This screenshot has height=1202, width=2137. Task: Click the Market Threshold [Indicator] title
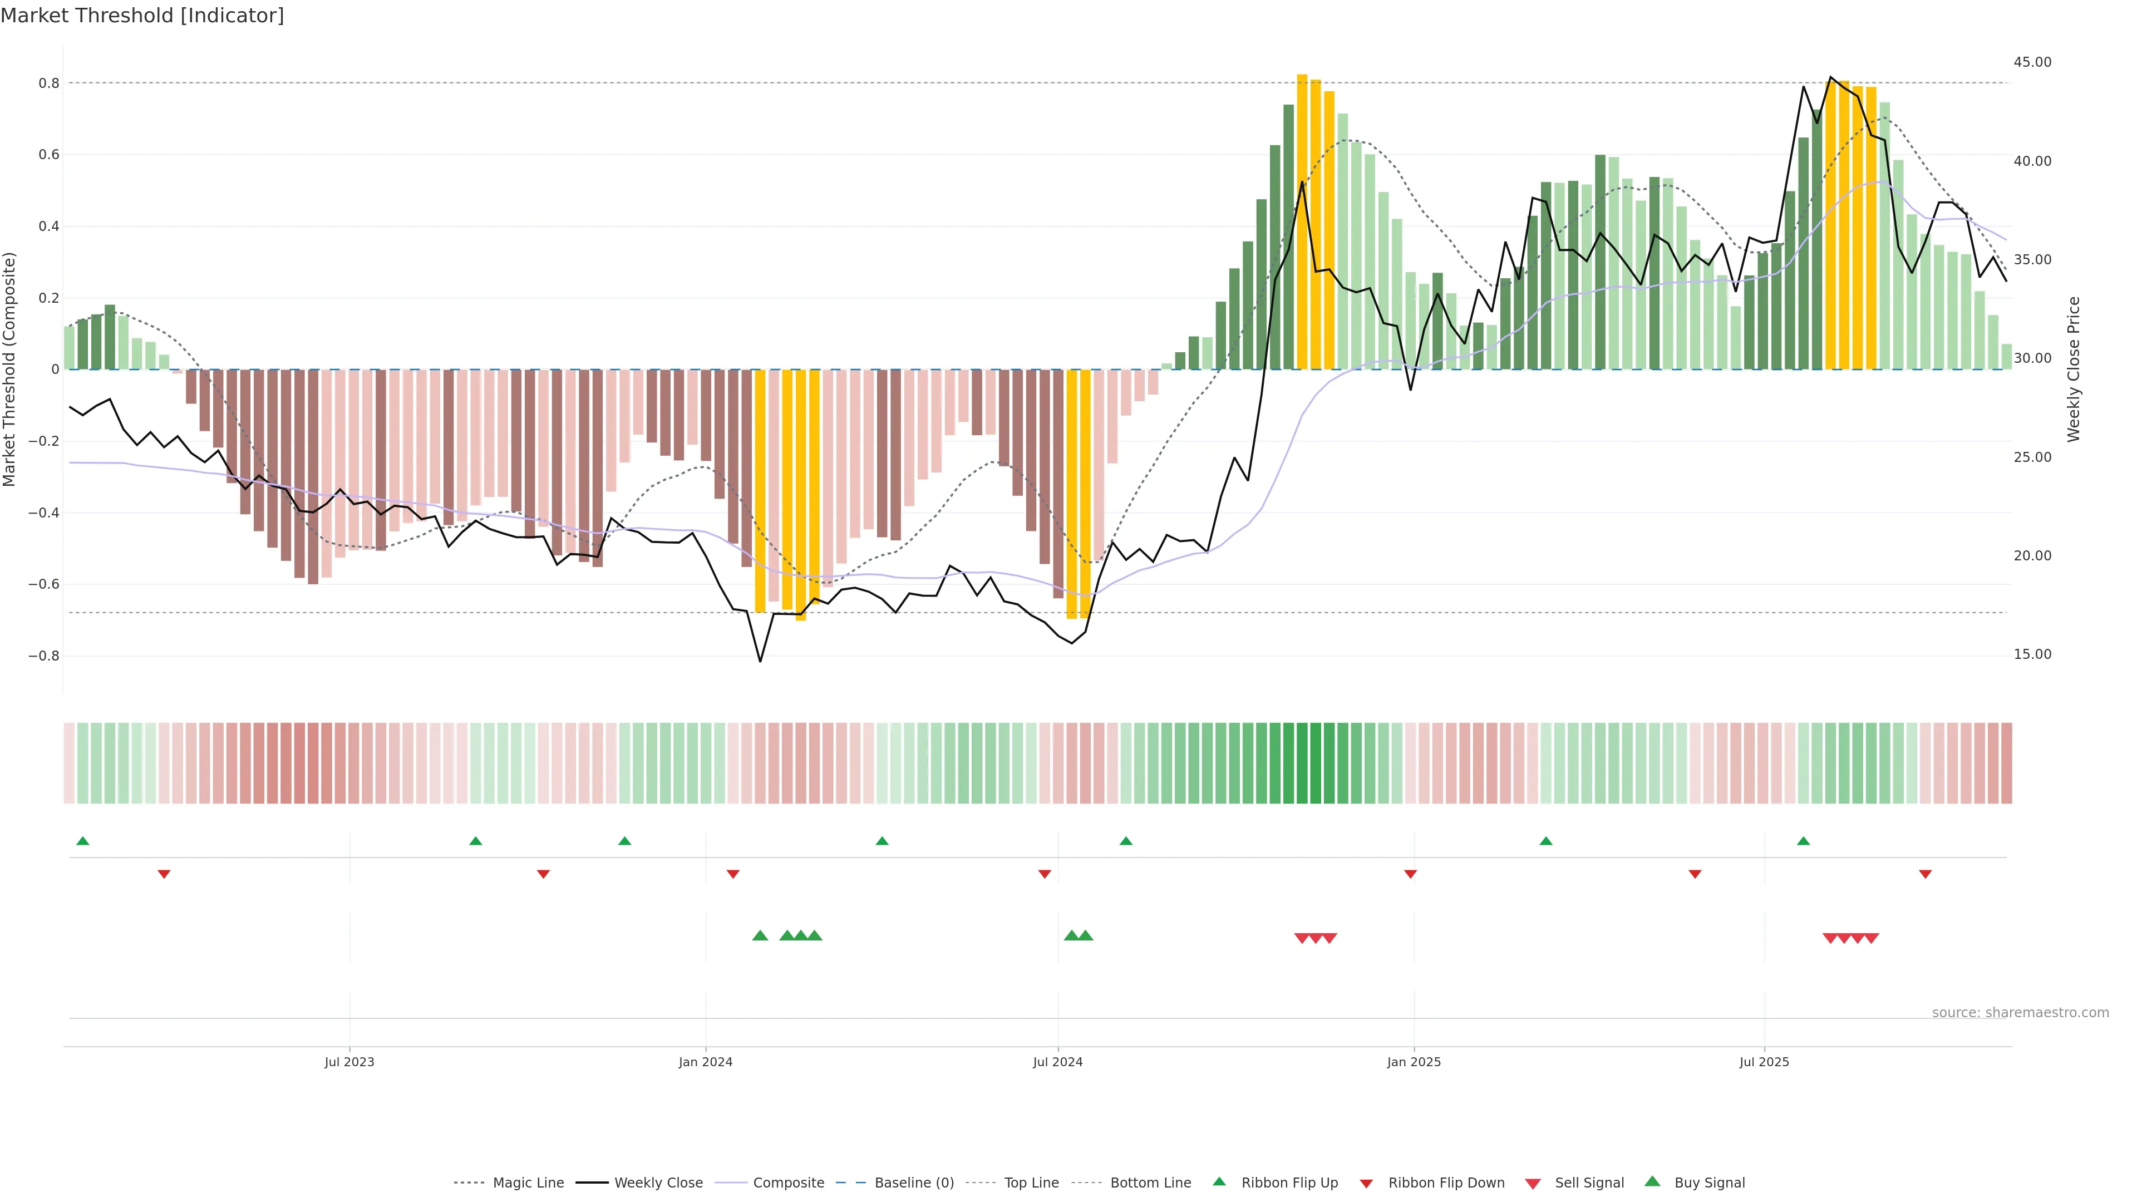tap(142, 16)
